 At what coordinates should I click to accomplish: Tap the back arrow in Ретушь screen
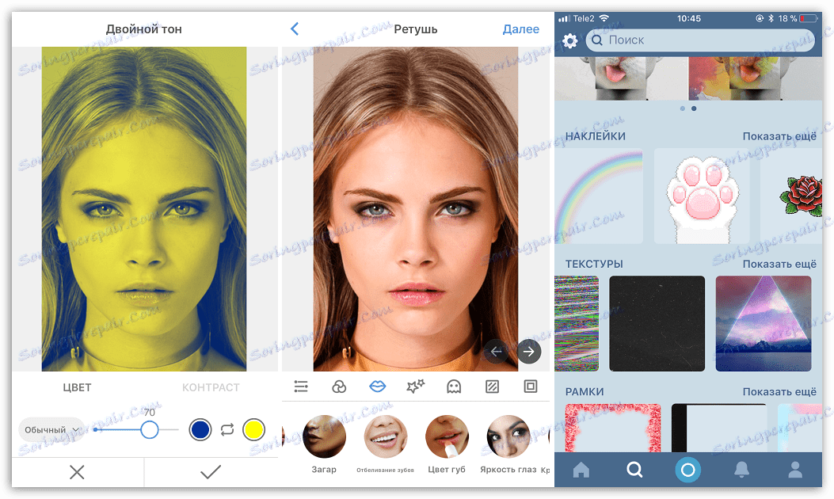(x=295, y=29)
